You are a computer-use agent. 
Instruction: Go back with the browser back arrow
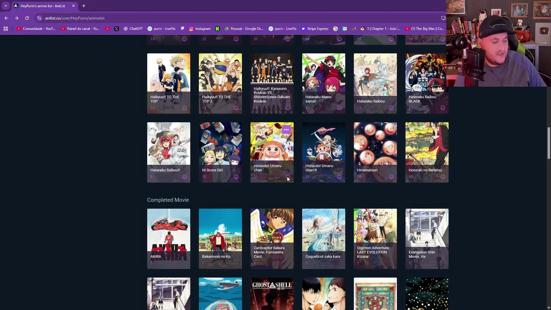click(x=6, y=18)
